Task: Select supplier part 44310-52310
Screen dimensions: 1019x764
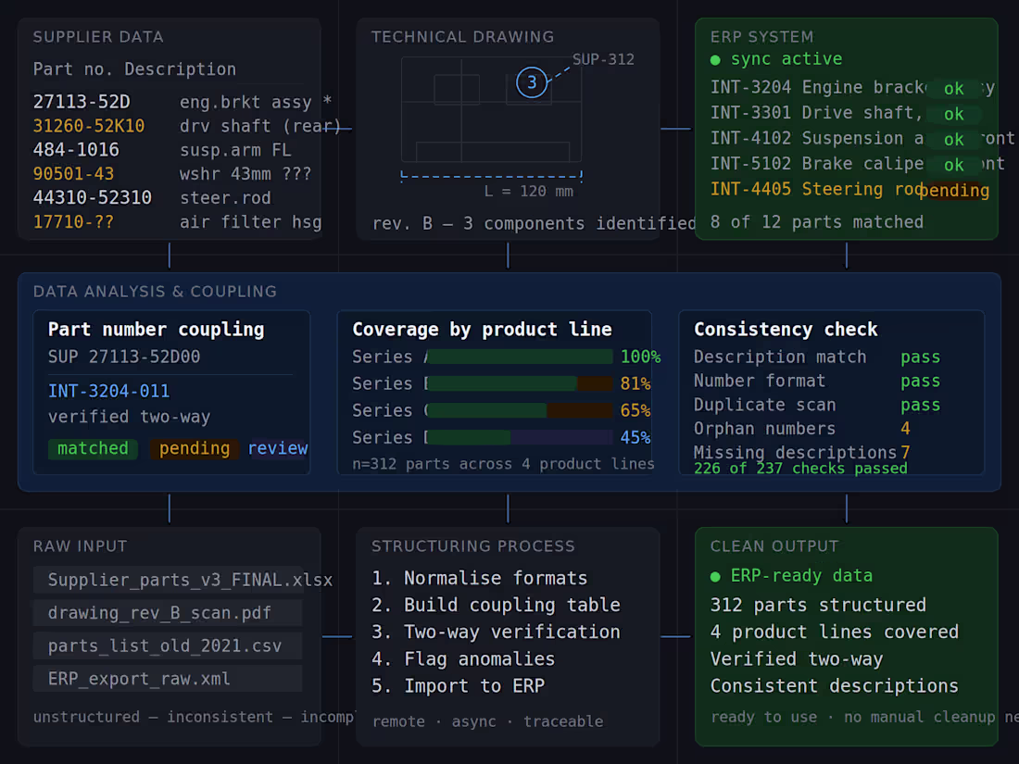Action: tap(93, 197)
